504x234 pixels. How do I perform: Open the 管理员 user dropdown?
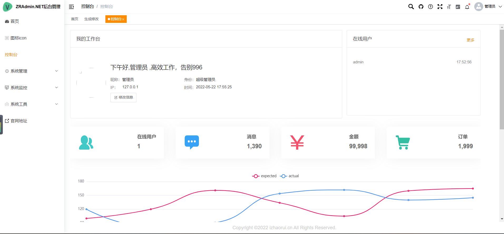488,7
